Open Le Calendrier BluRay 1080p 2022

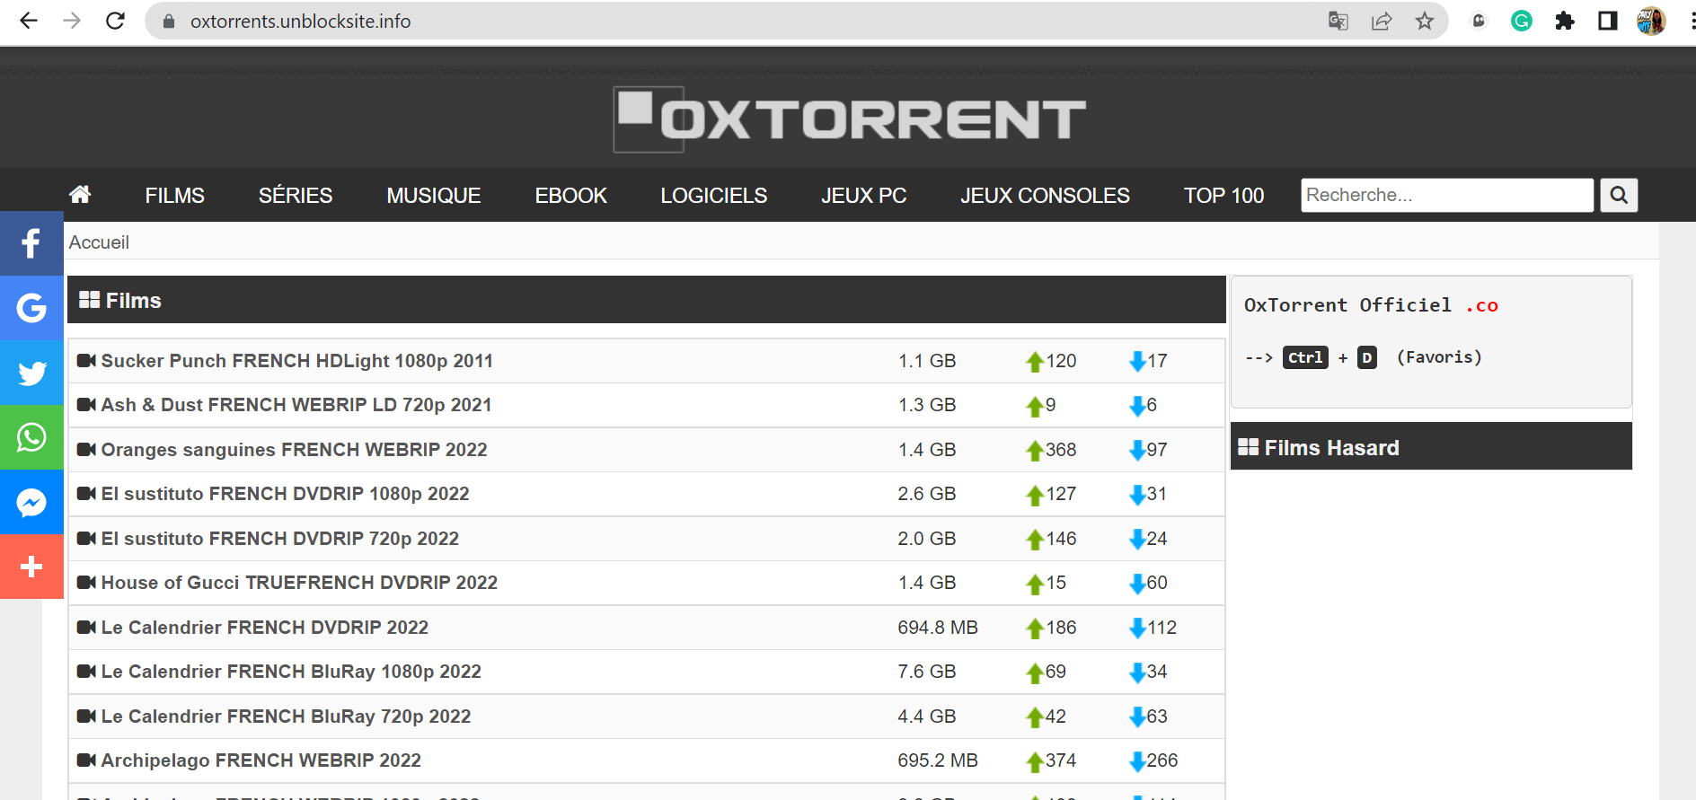[291, 672]
